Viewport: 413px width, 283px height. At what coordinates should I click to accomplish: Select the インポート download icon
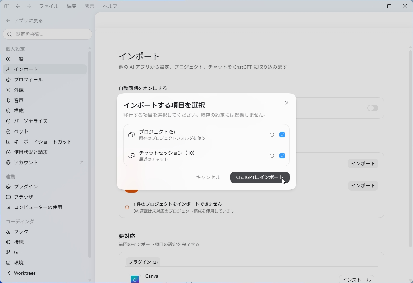8,69
